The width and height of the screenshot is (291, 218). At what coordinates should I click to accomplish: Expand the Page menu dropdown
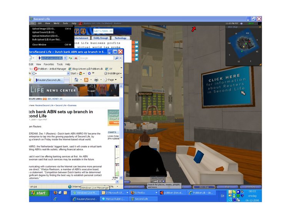[x=116, y=80]
